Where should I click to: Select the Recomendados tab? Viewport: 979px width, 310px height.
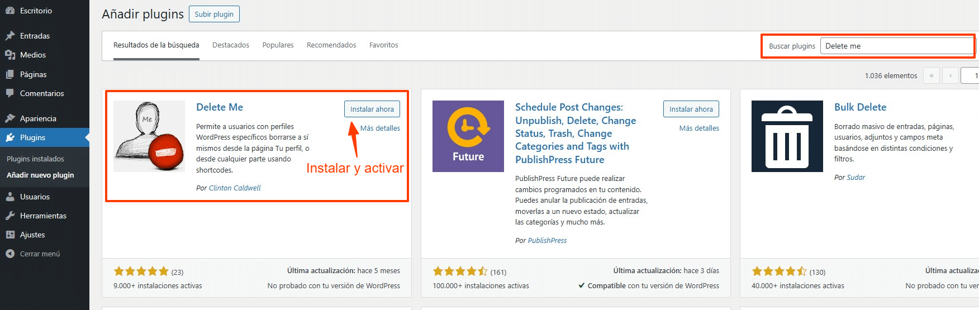click(331, 45)
